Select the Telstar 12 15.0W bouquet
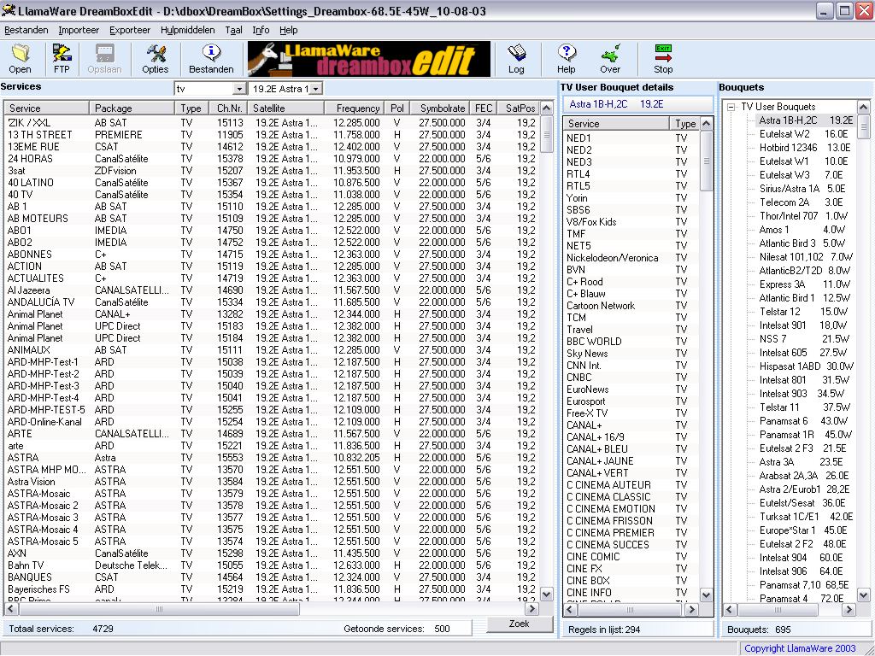Viewport: 875px width, 656px height. [803, 312]
